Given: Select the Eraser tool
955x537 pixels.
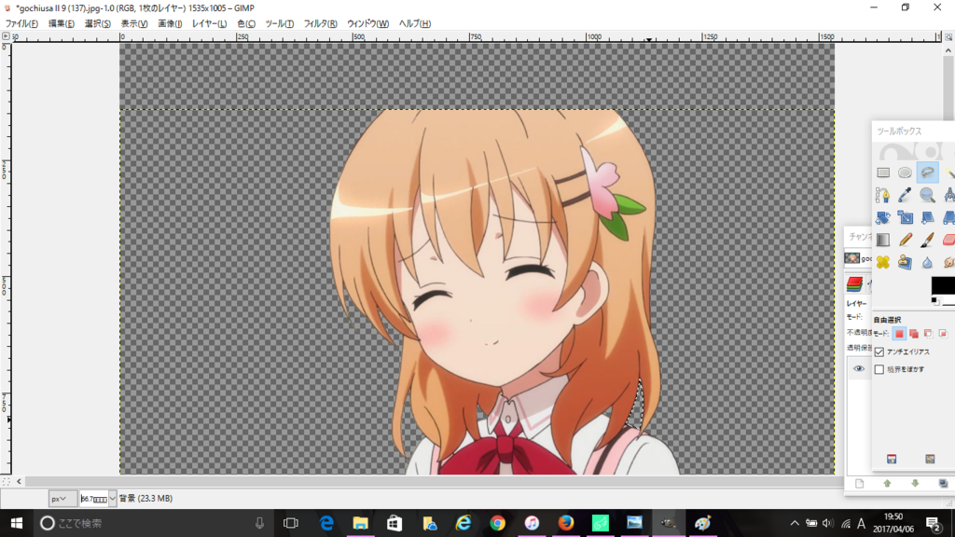Looking at the screenshot, I should tap(949, 239).
